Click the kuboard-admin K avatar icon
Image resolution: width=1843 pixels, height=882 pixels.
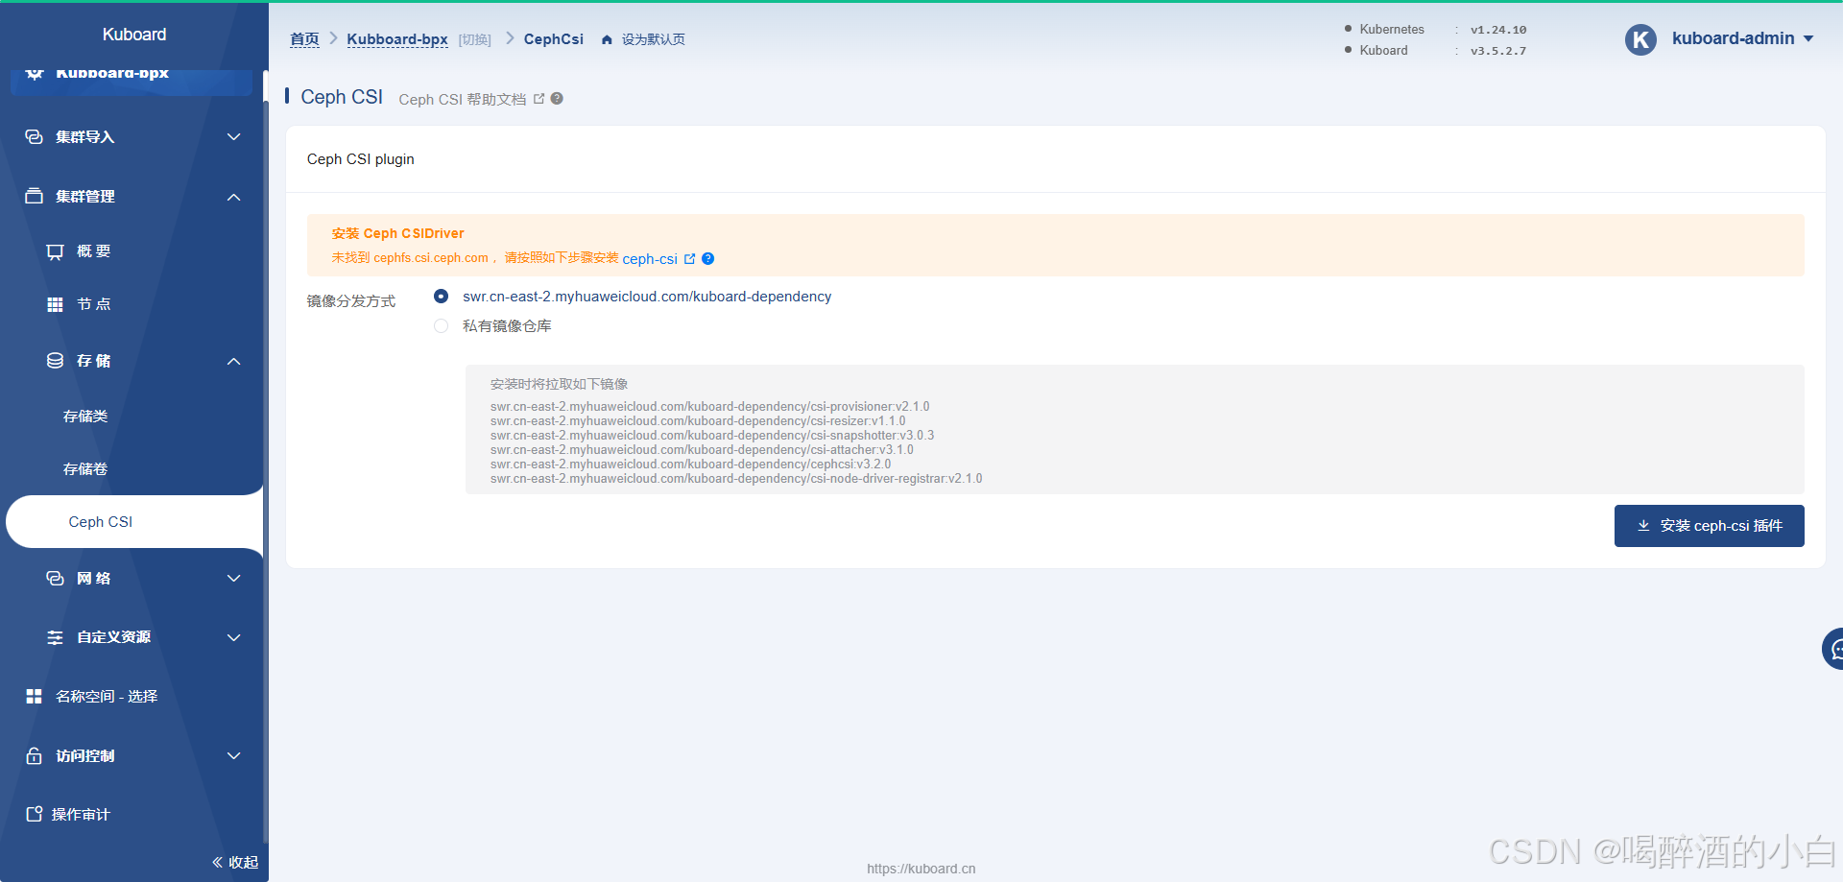[1640, 39]
